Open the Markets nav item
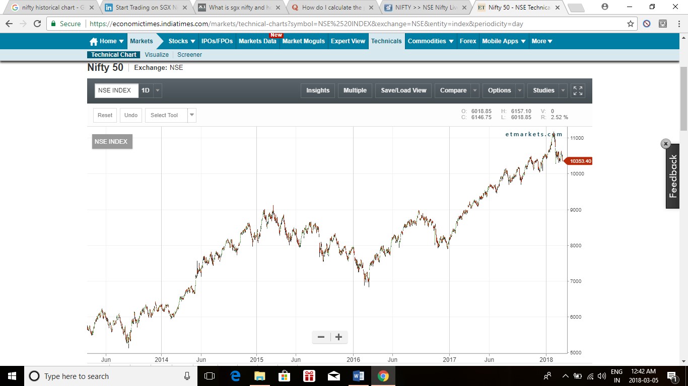Image resolution: width=688 pixels, height=386 pixels. [x=141, y=41]
